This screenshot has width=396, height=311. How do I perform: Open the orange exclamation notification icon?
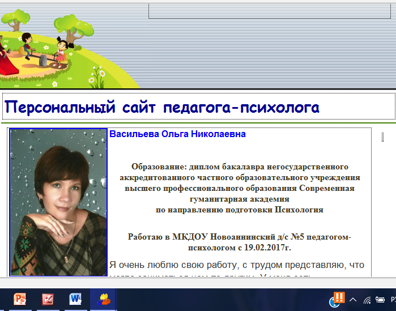tap(339, 298)
